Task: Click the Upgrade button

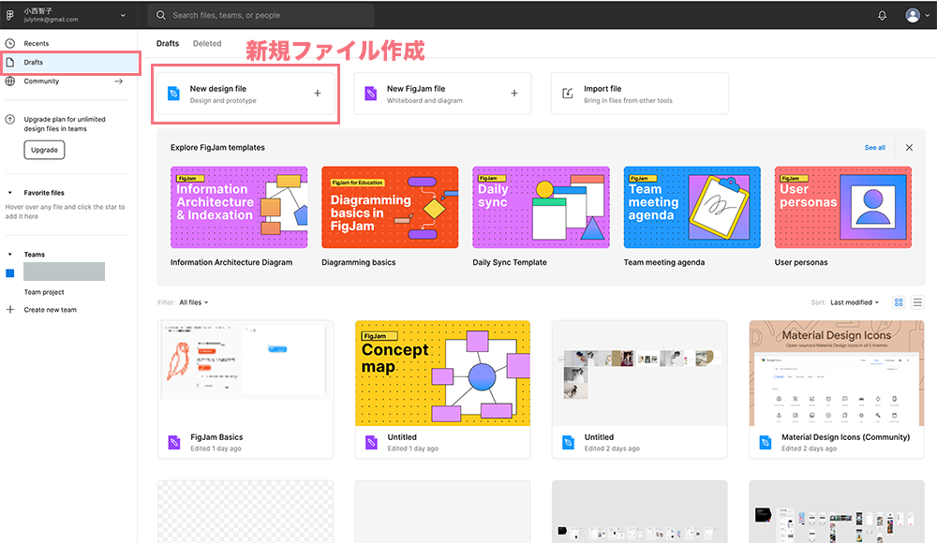Action: click(x=44, y=150)
